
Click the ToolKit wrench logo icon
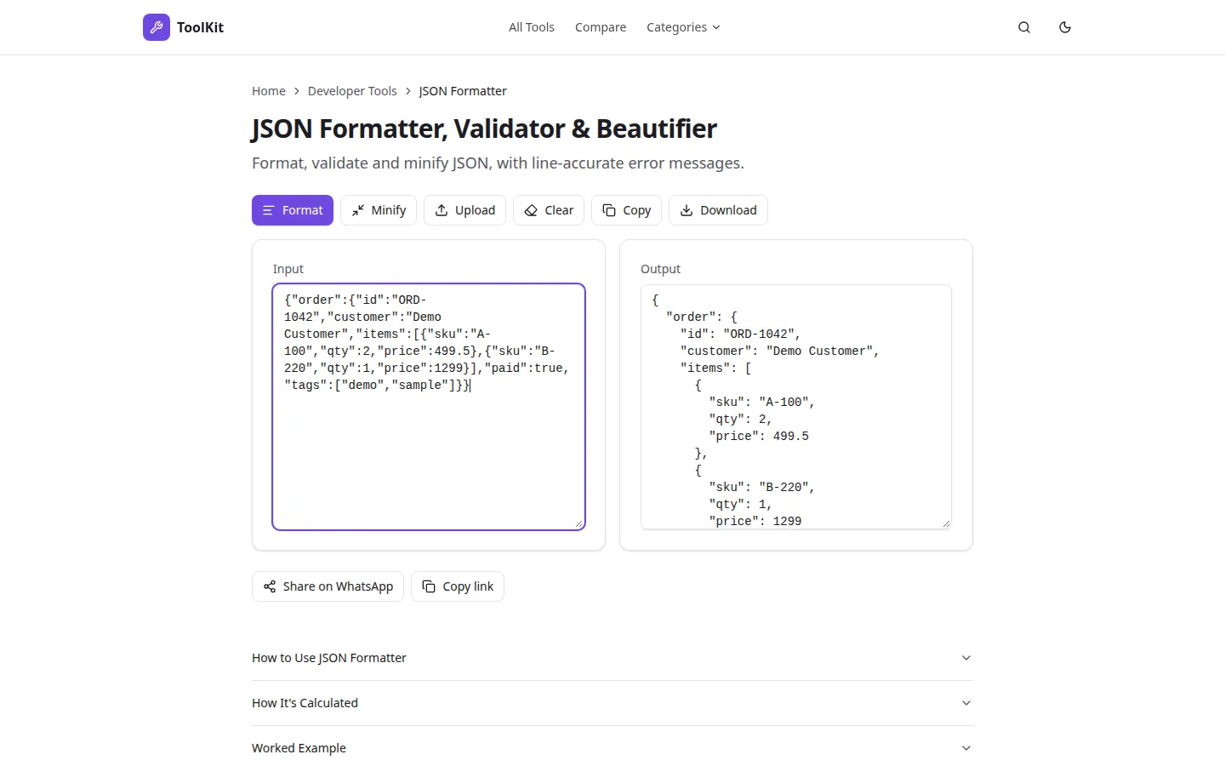click(x=157, y=27)
